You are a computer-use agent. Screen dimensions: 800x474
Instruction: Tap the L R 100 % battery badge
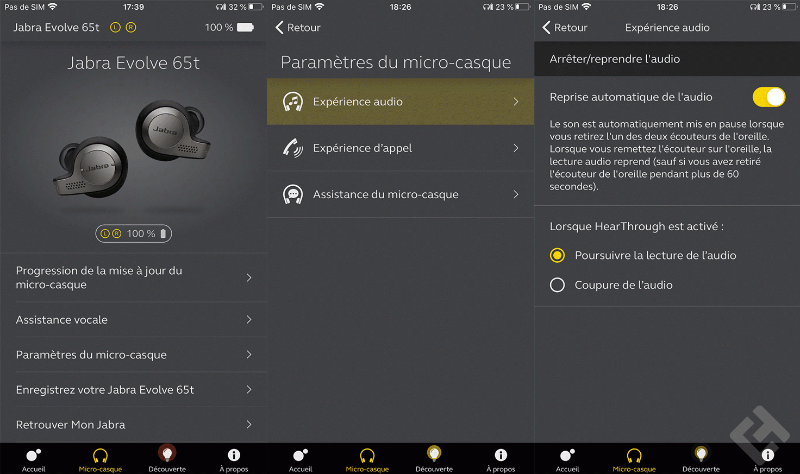click(134, 233)
